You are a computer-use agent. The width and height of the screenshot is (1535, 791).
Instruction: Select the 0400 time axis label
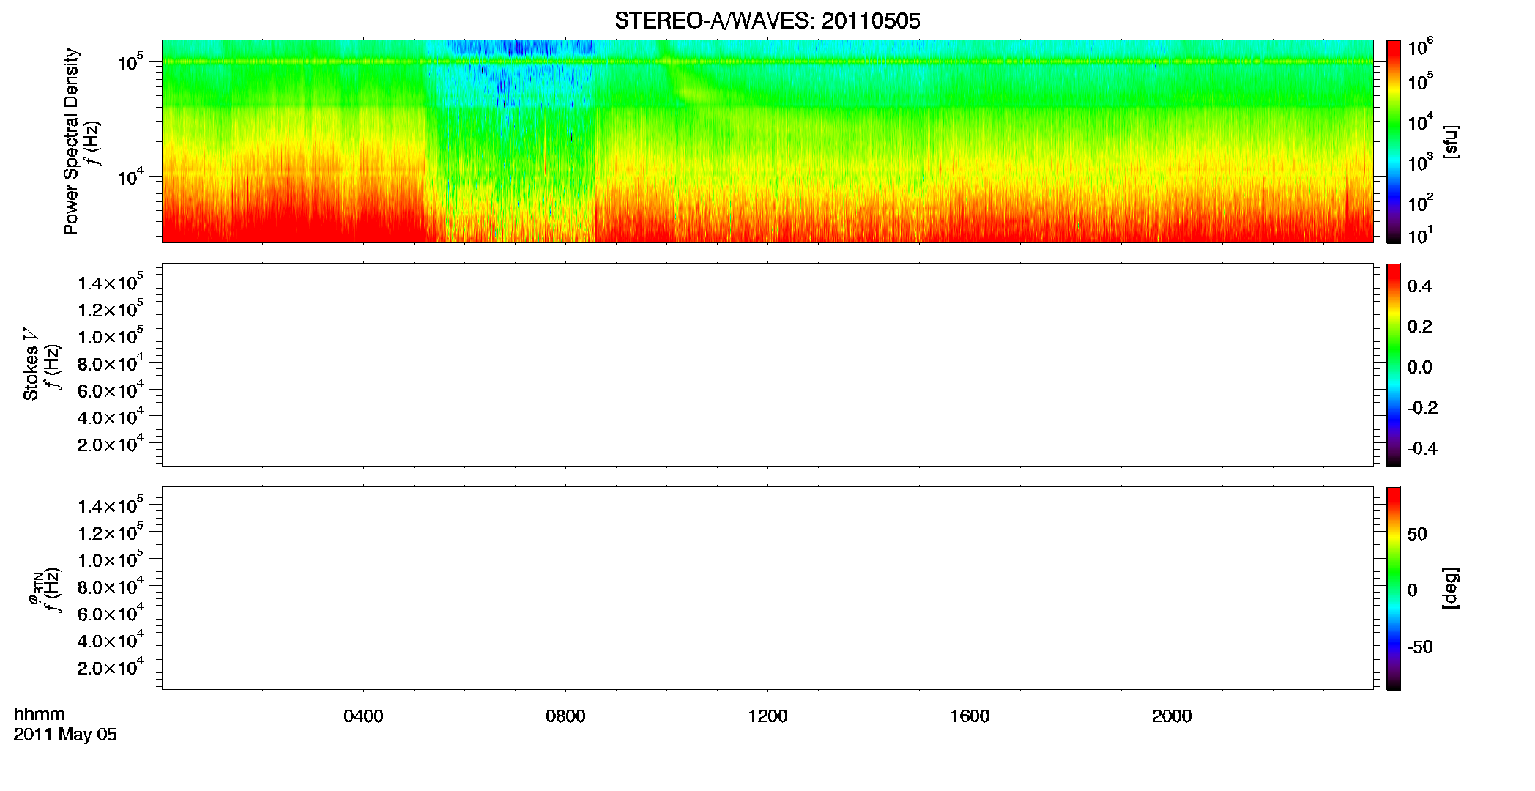(363, 716)
